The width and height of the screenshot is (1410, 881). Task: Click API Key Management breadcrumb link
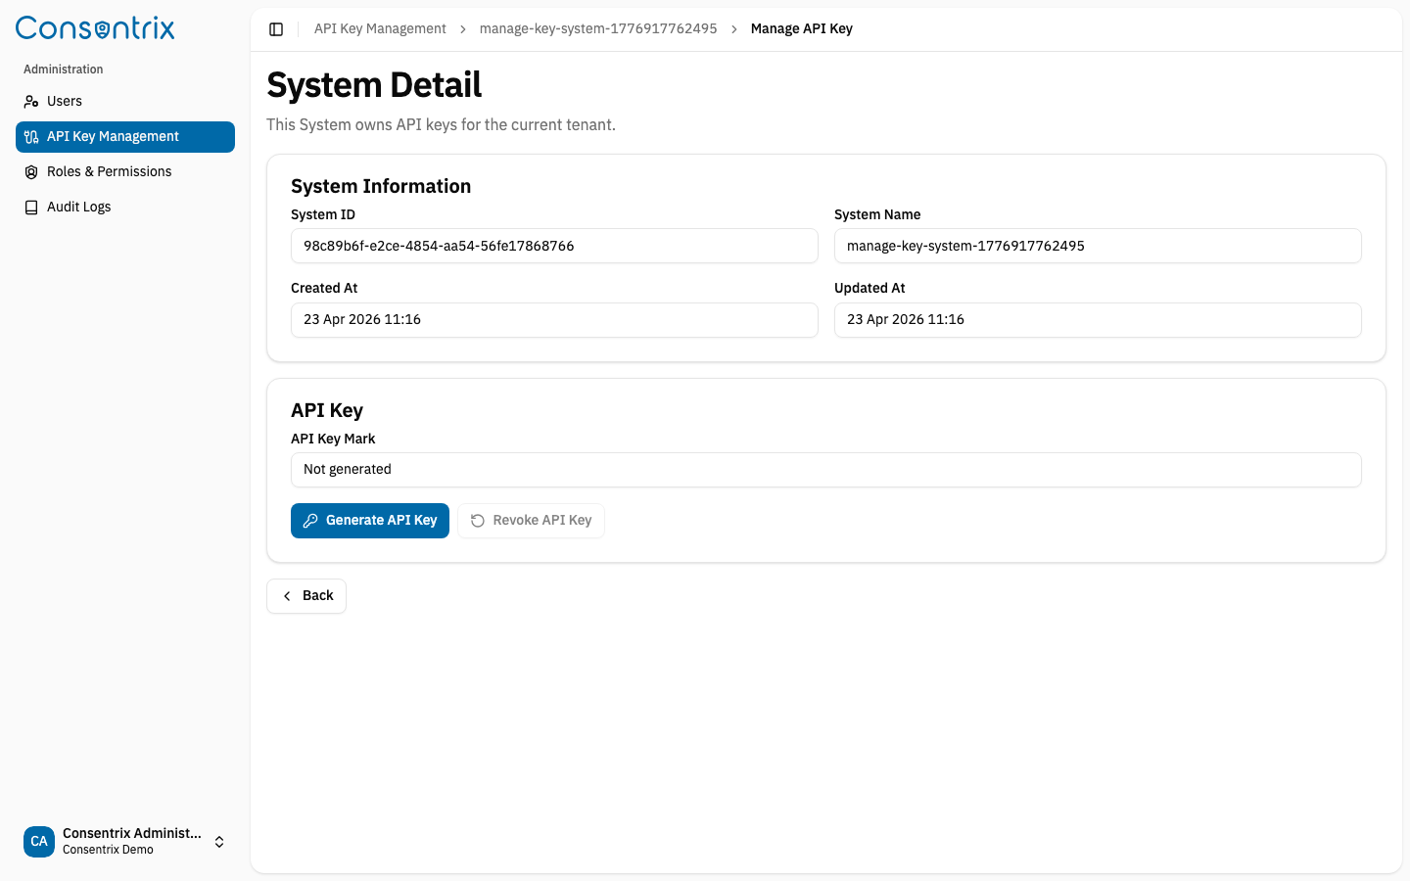[x=380, y=29]
